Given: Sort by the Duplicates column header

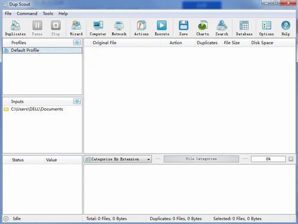Looking at the screenshot, I should (207, 42).
